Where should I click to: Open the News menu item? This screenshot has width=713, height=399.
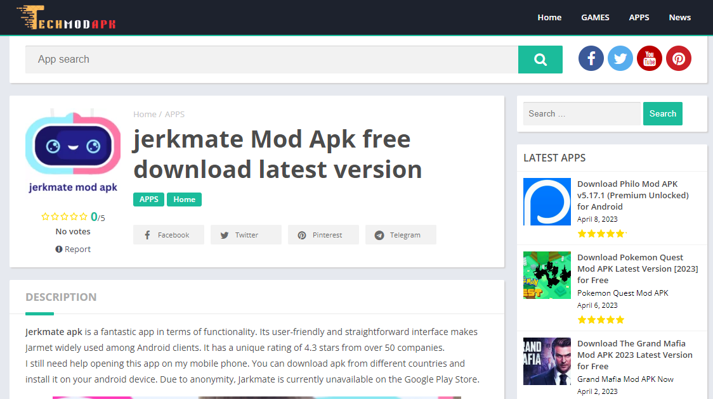[679, 17]
